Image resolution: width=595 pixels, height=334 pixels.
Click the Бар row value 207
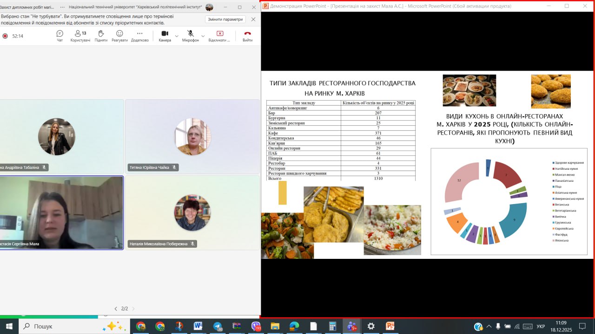click(x=378, y=113)
